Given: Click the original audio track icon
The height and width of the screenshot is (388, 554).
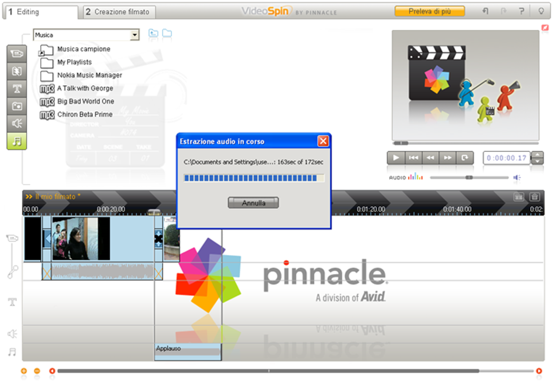Looking at the screenshot, I should point(13,272).
